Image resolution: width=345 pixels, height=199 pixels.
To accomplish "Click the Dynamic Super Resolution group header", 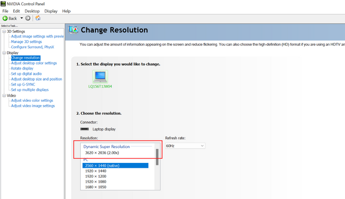I will point(107,146).
